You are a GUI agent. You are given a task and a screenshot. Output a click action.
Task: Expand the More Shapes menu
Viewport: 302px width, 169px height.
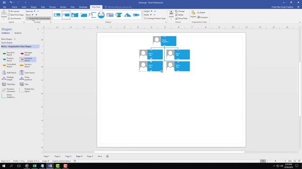[x=8, y=39]
